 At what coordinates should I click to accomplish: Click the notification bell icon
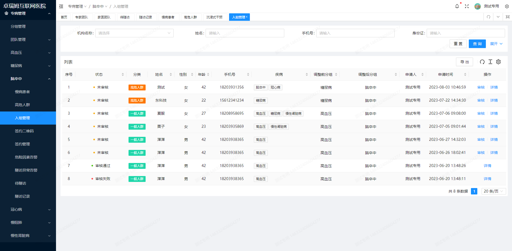(457, 6)
